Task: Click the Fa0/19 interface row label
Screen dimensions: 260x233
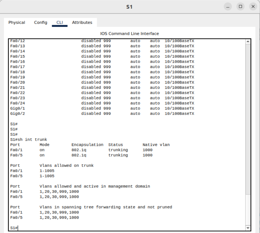Action: (17, 77)
